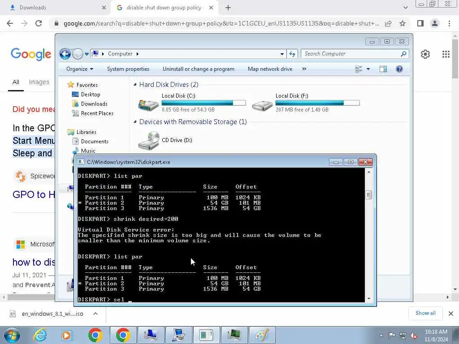459x344 pixels.
Task: Click the muted volume tray icon
Action: tap(414, 336)
